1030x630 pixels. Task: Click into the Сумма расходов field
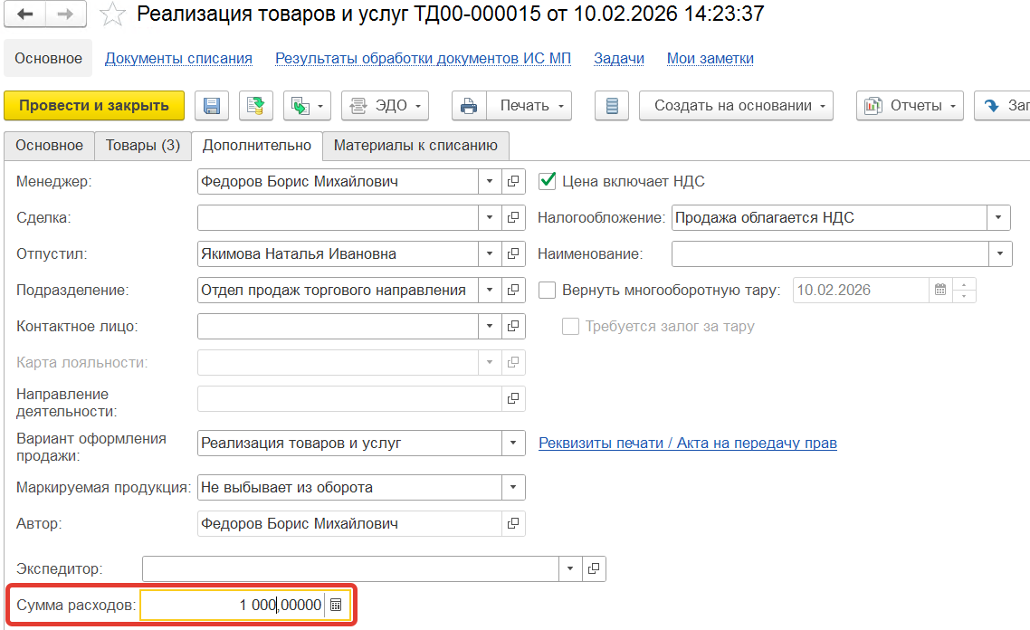tap(234, 605)
